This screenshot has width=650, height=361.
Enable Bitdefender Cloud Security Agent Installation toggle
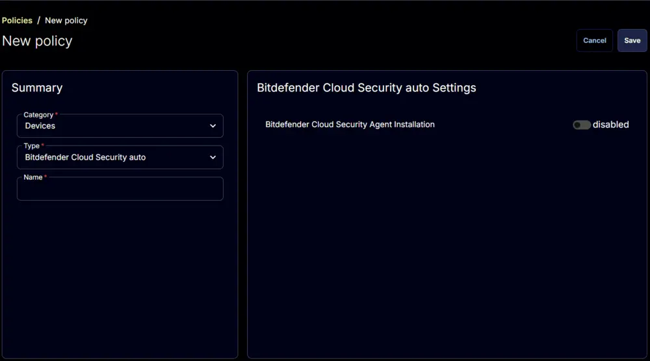coord(582,125)
